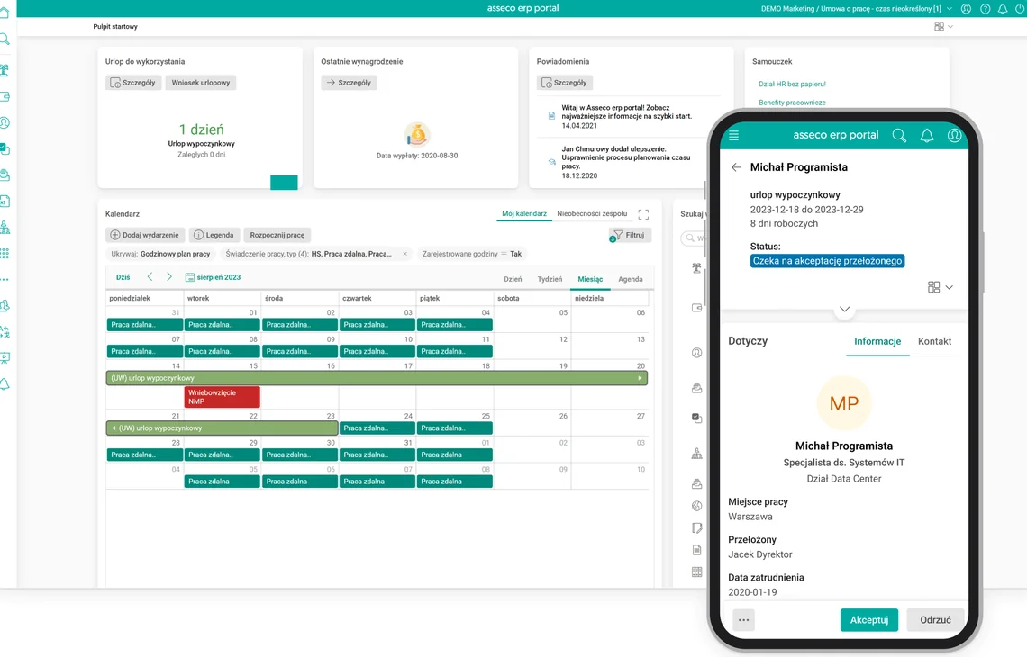Click the Wniosek urlopowy button
Viewport: 1027px width, 657px height.
[x=200, y=83]
